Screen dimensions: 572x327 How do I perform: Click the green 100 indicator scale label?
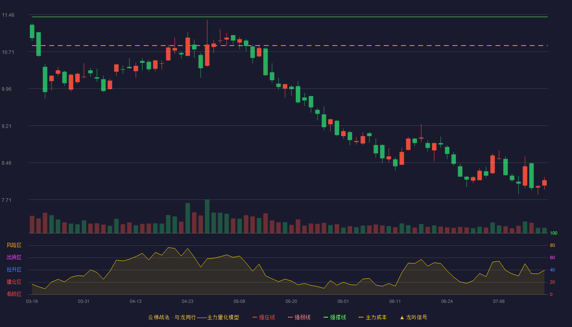tap(554, 233)
